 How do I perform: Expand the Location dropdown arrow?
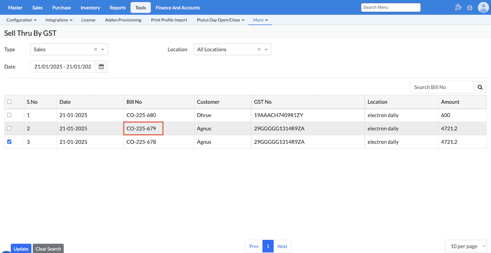(x=266, y=49)
